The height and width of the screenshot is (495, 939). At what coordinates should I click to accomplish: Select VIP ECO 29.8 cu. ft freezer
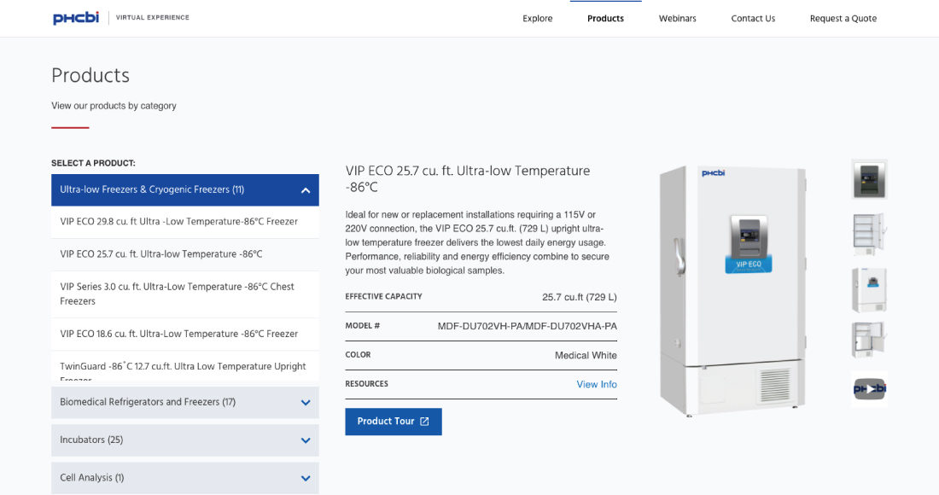(x=178, y=222)
